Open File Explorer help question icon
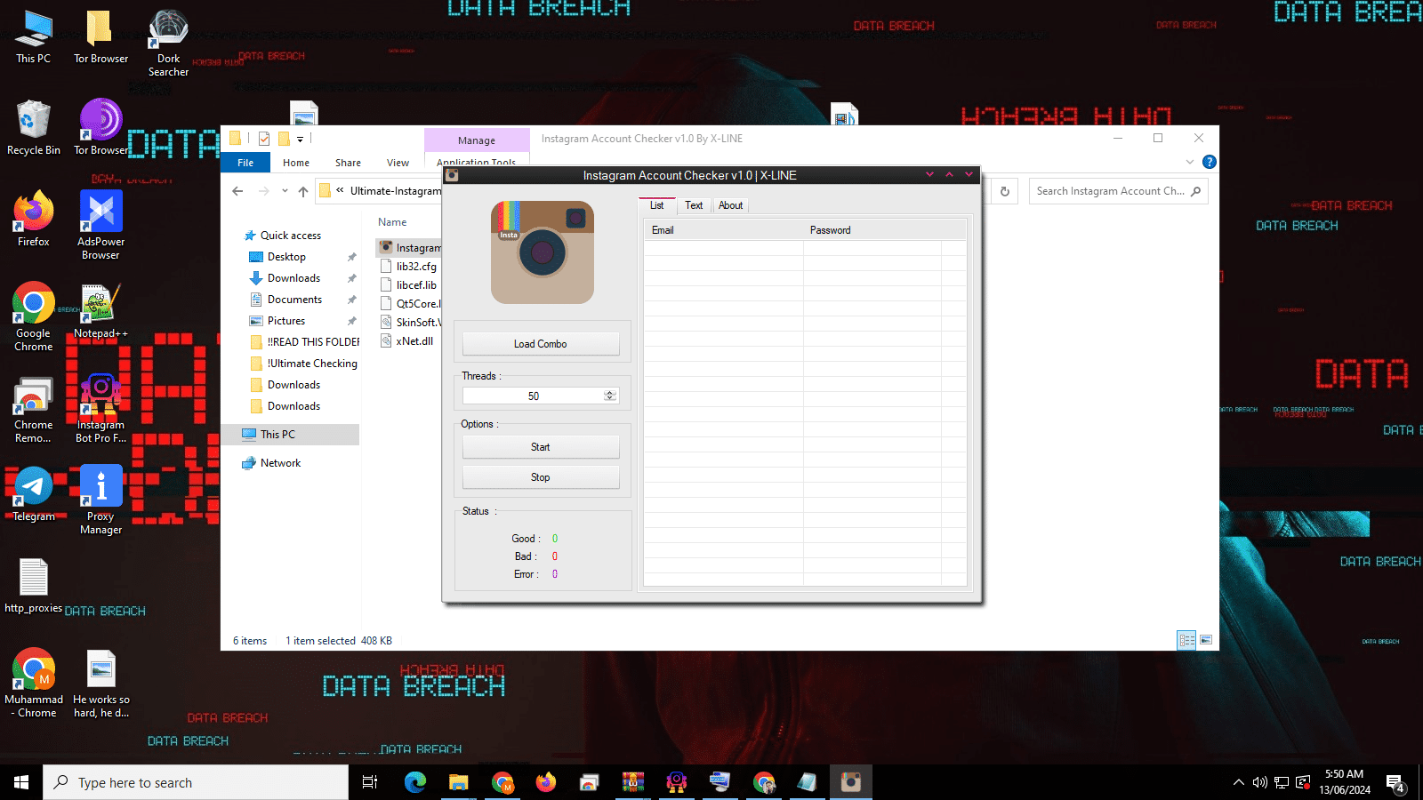1423x800 pixels. (x=1209, y=162)
